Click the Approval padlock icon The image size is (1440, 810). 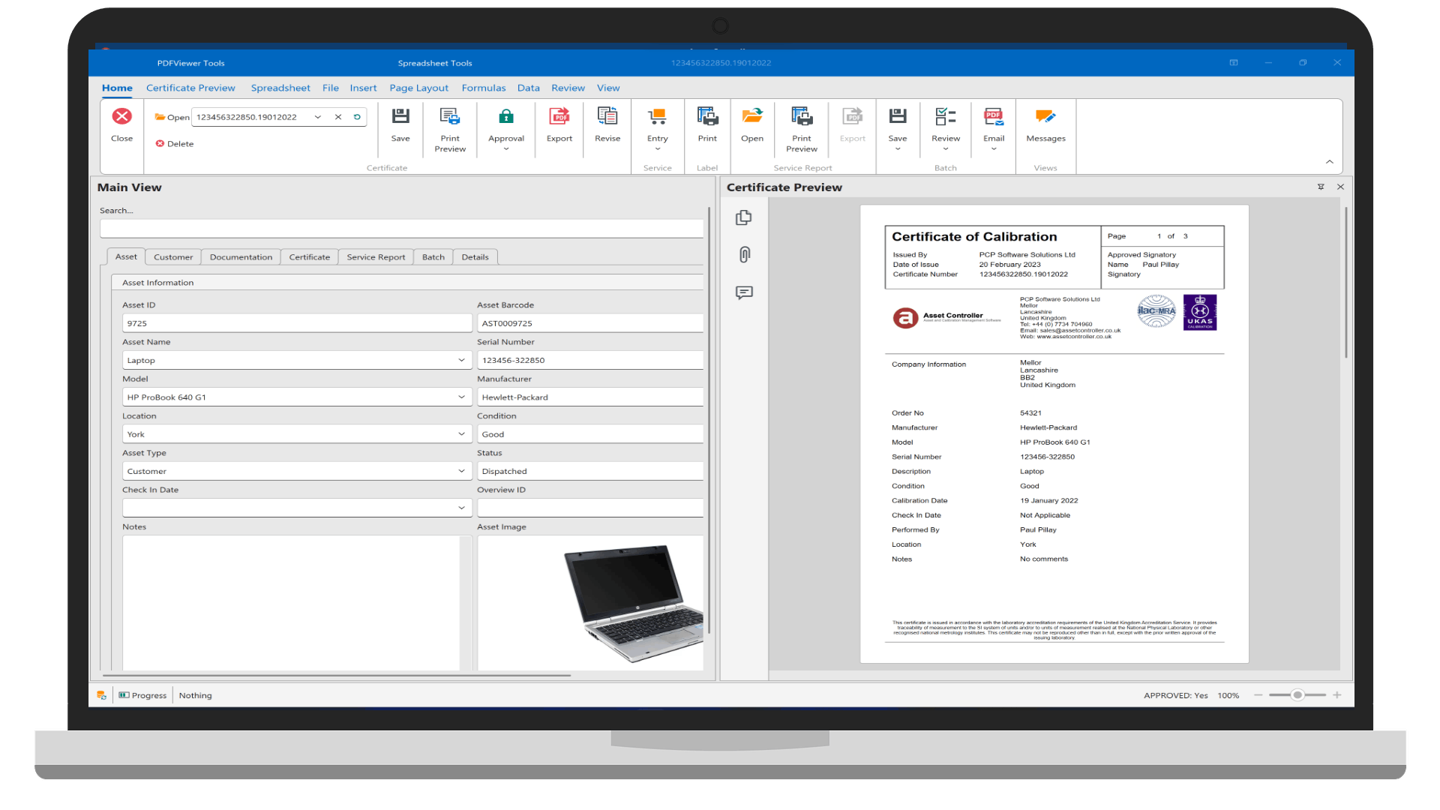(x=506, y=117)
